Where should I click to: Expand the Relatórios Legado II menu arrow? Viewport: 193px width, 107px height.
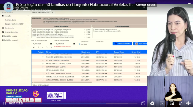(x=28, y=40)
